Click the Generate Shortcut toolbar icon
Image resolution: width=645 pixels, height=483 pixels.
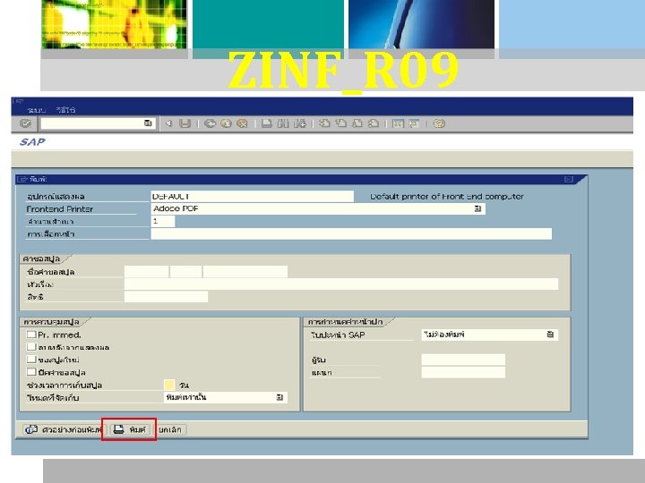[x=414, y=123]
